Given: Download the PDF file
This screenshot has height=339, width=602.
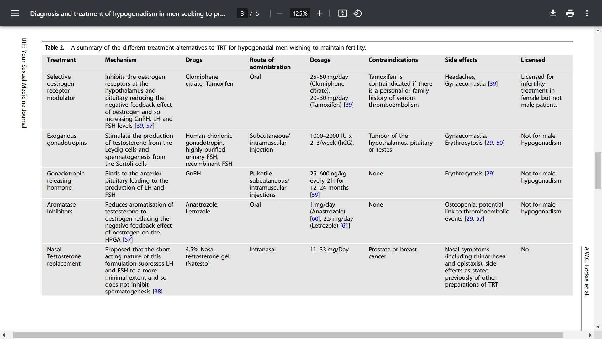Looking at the screenshot, I should coord(553,13).
